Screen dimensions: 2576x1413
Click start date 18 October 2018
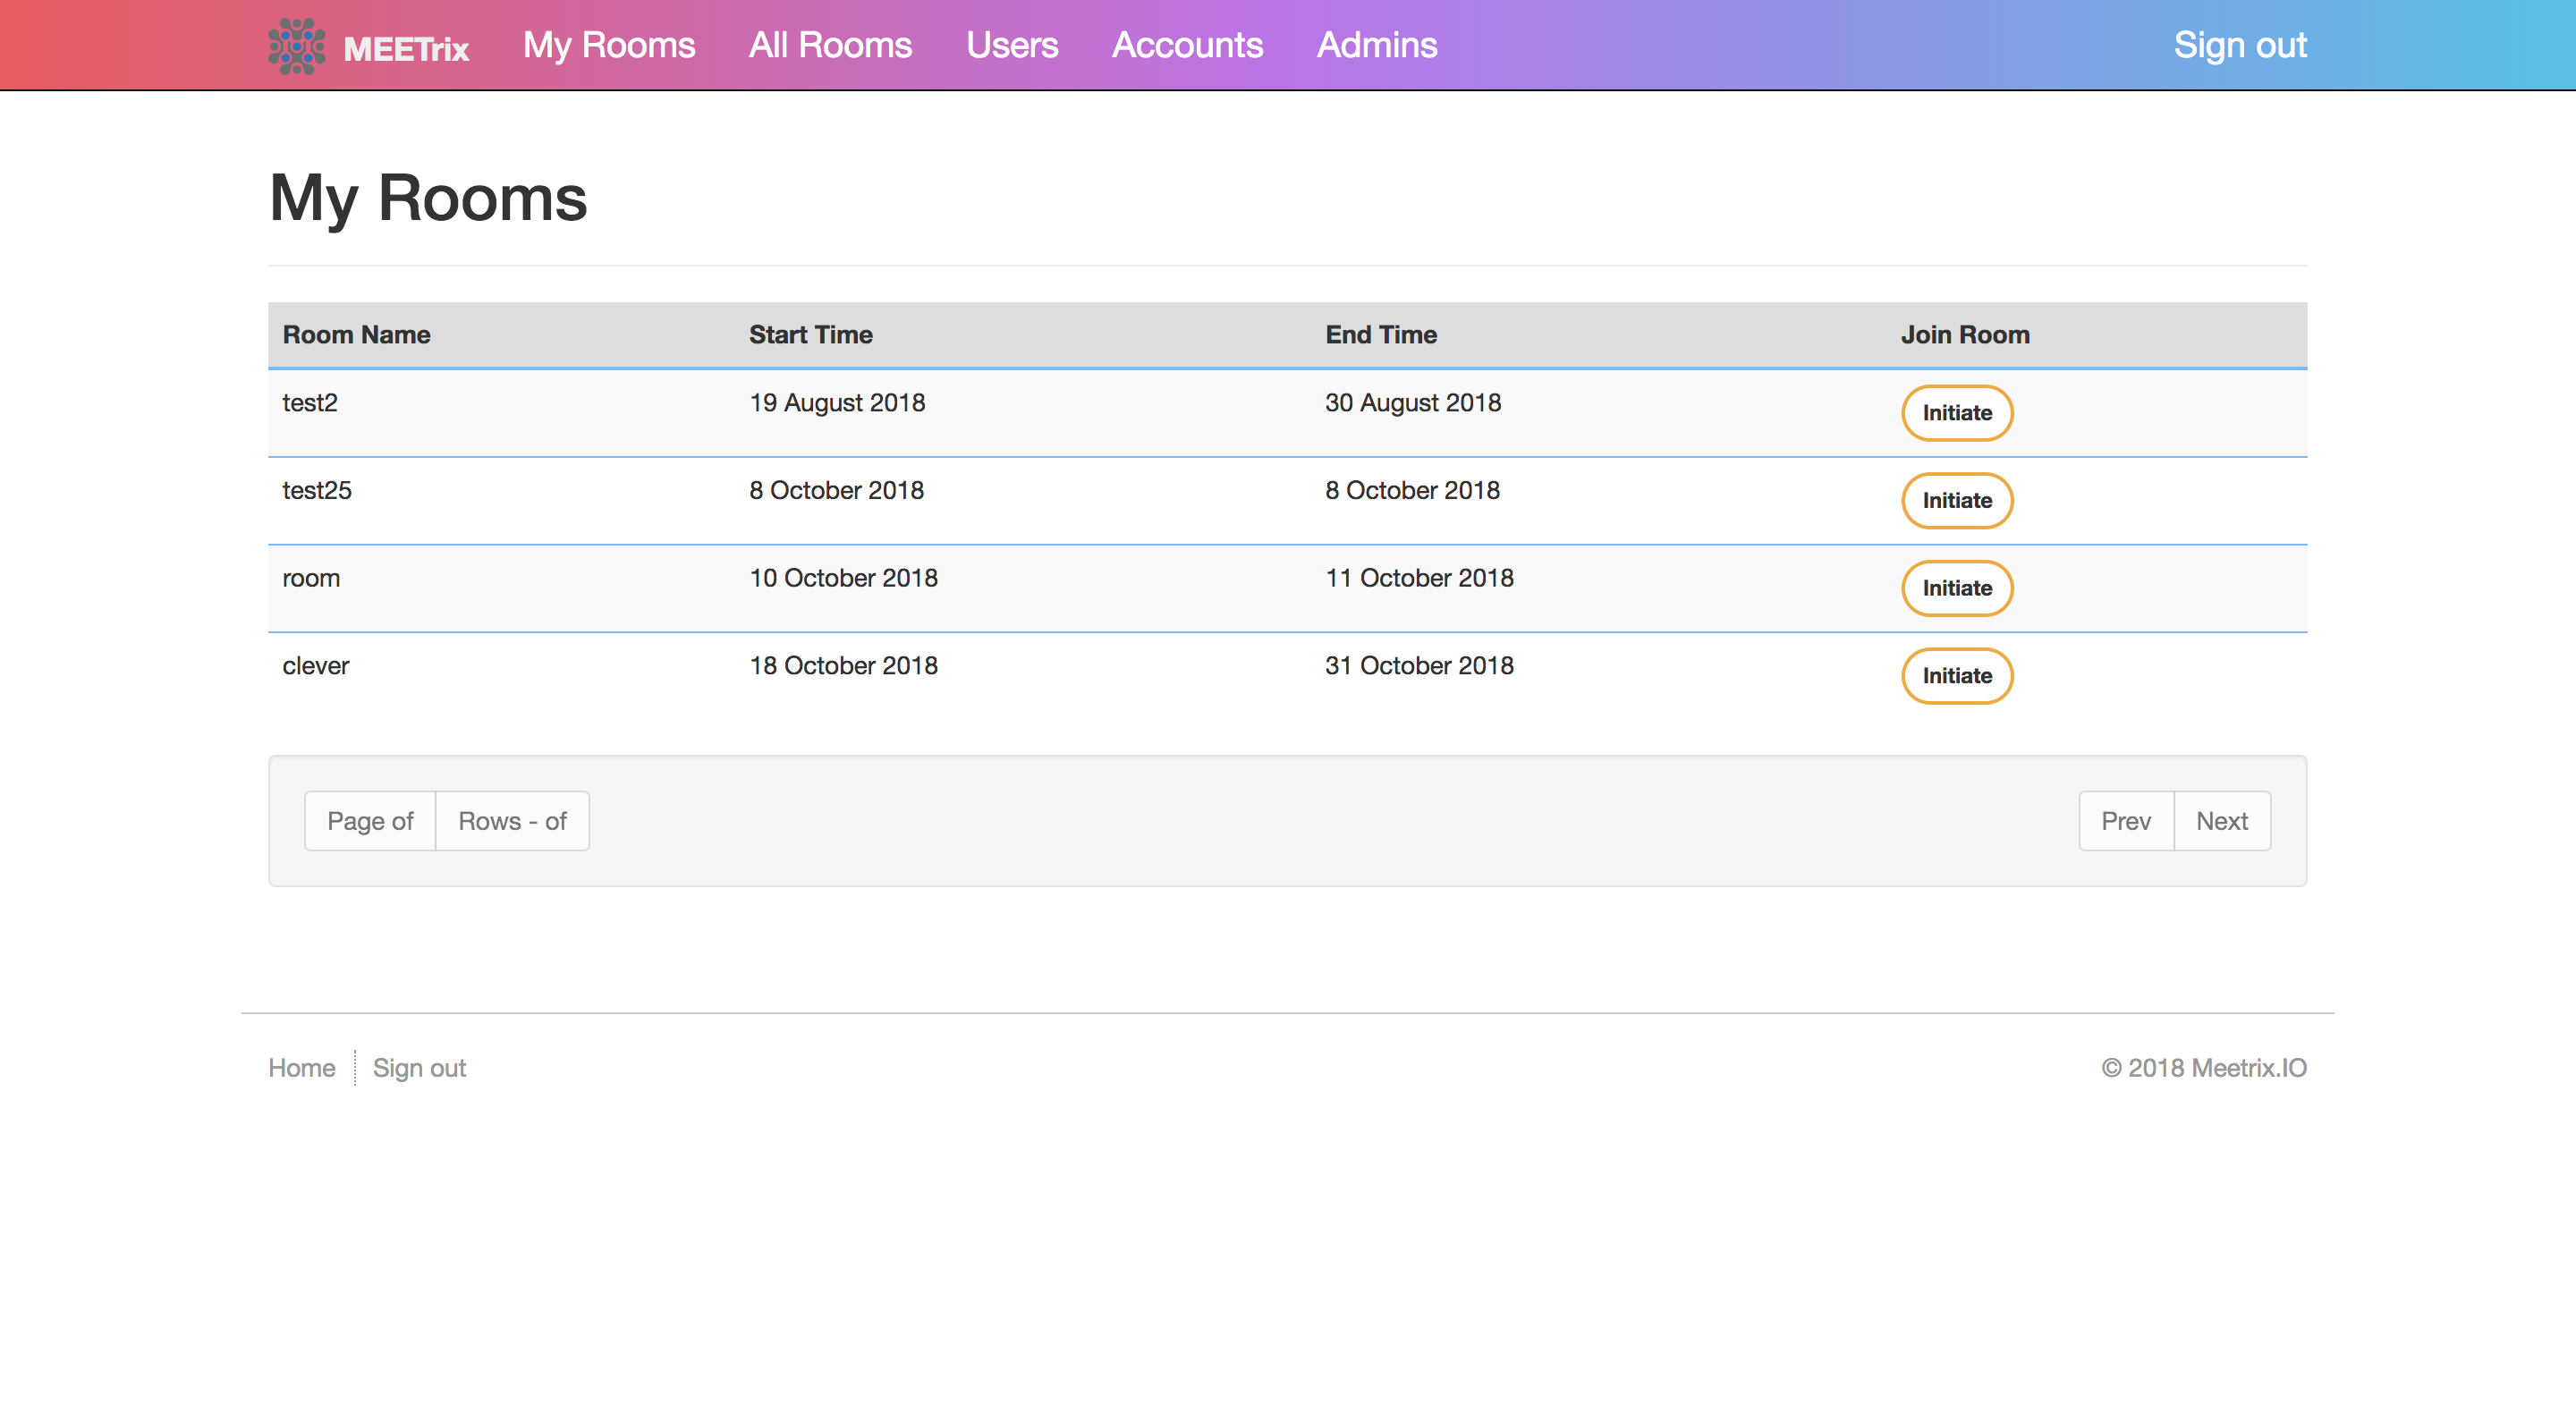pos(843,666)
